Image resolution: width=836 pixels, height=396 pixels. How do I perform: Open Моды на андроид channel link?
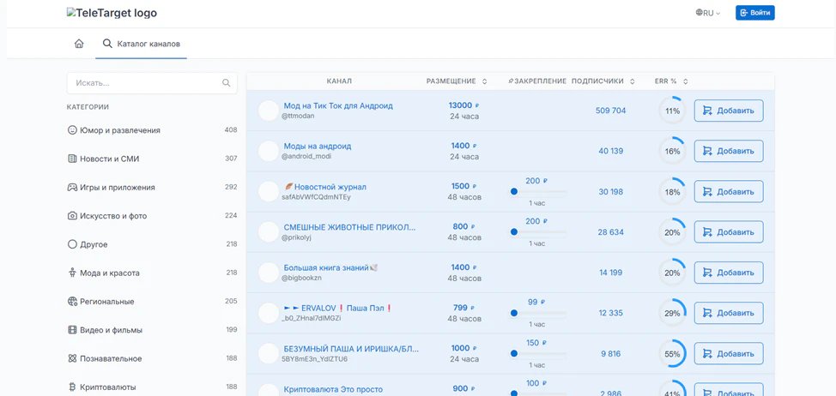pyautogui.click(x=318, y=147)
